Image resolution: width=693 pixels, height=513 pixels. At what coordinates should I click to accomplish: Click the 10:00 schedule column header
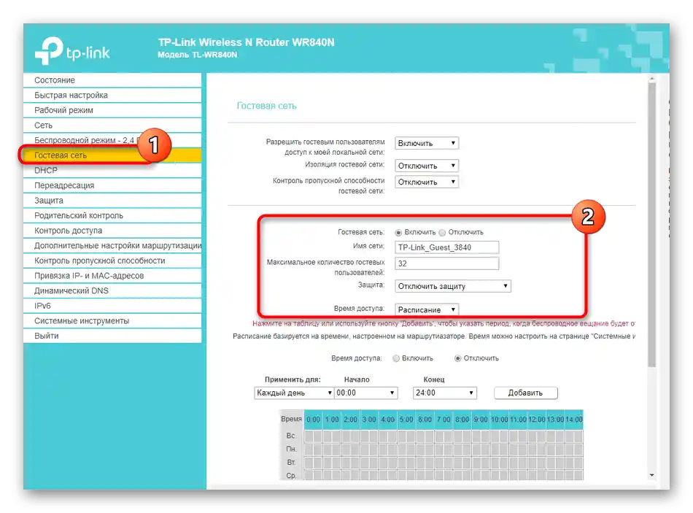500,420
